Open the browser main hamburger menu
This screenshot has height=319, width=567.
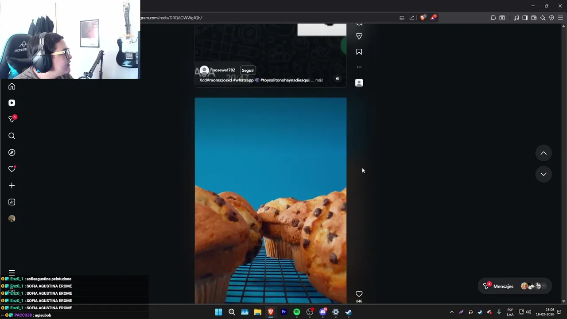[x=560, y=18]
